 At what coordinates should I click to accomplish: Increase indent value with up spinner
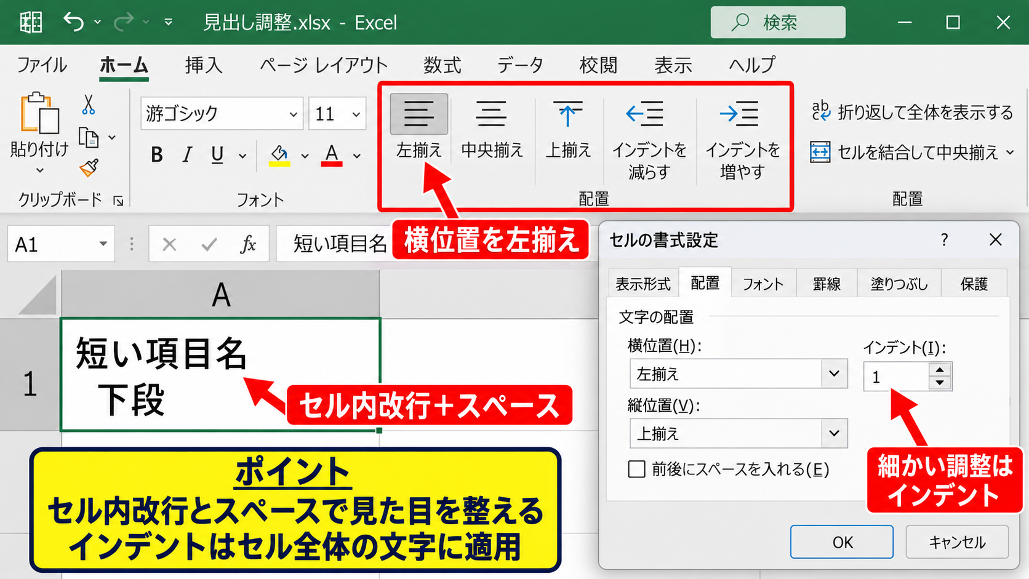[939, 369]
